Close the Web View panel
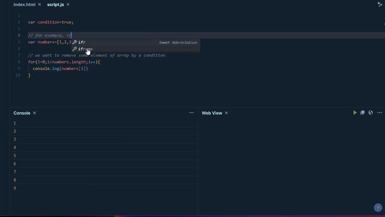The height and width of the screenshot is (217, 385). (226, 113)
